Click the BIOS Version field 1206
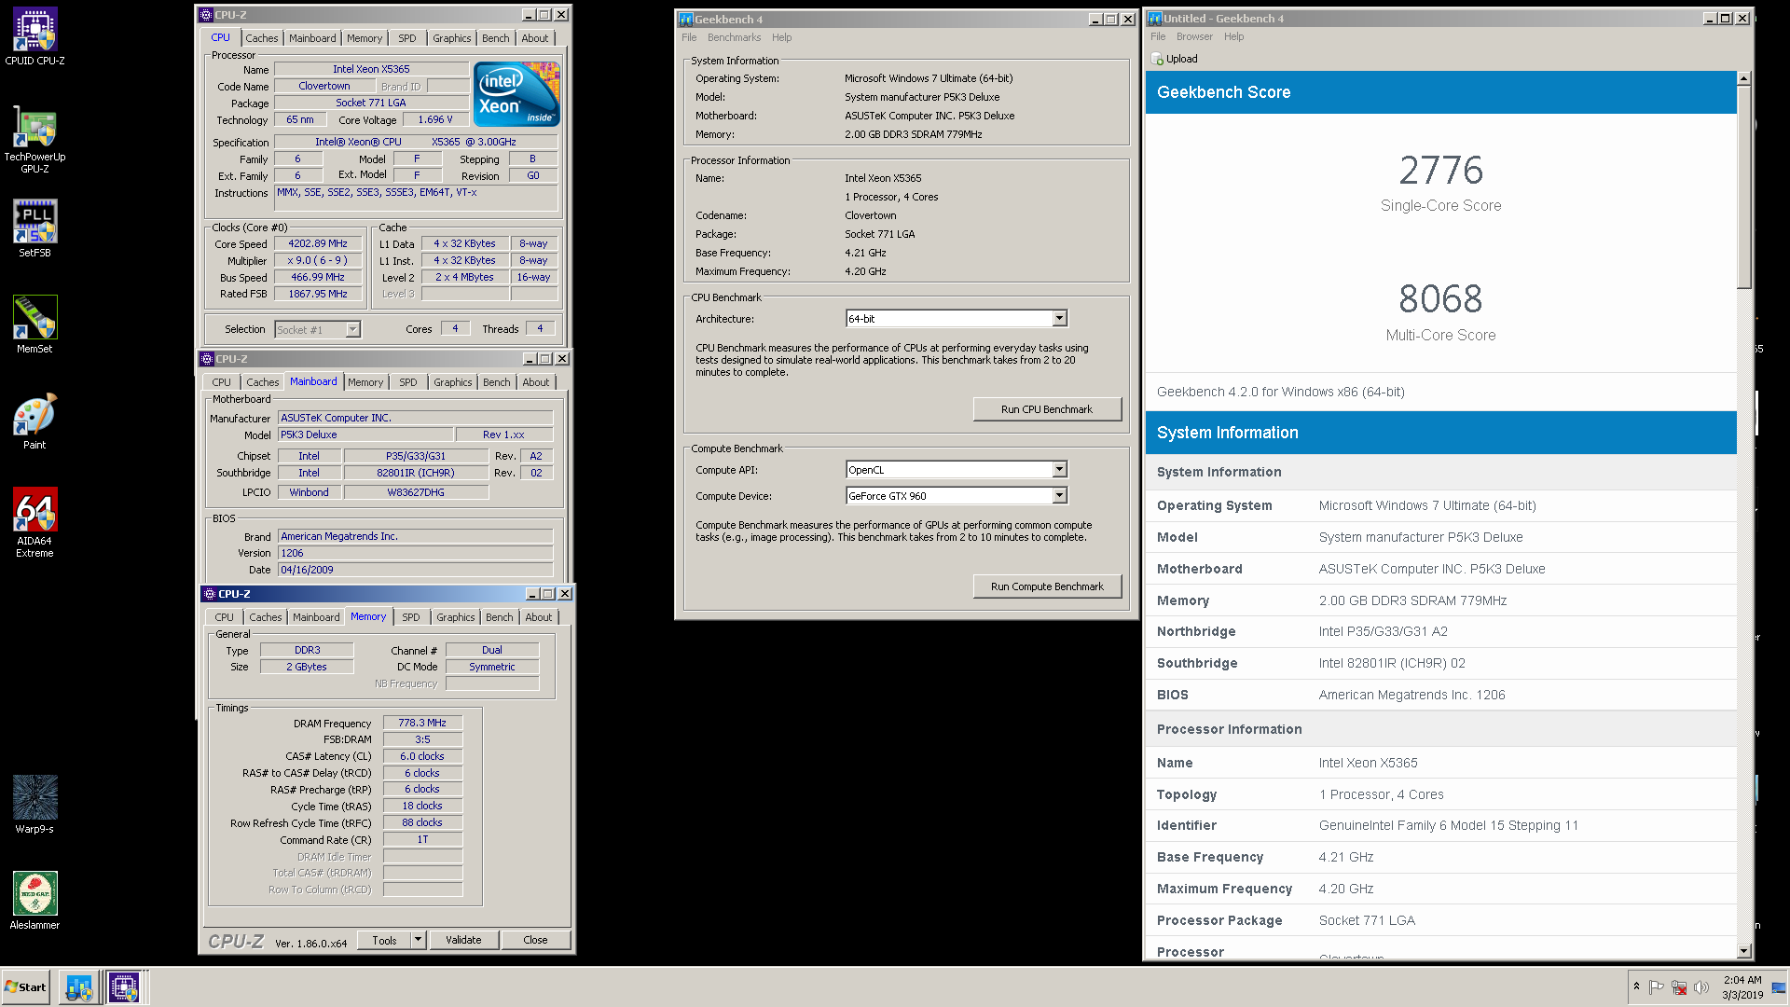 point(415,553)
